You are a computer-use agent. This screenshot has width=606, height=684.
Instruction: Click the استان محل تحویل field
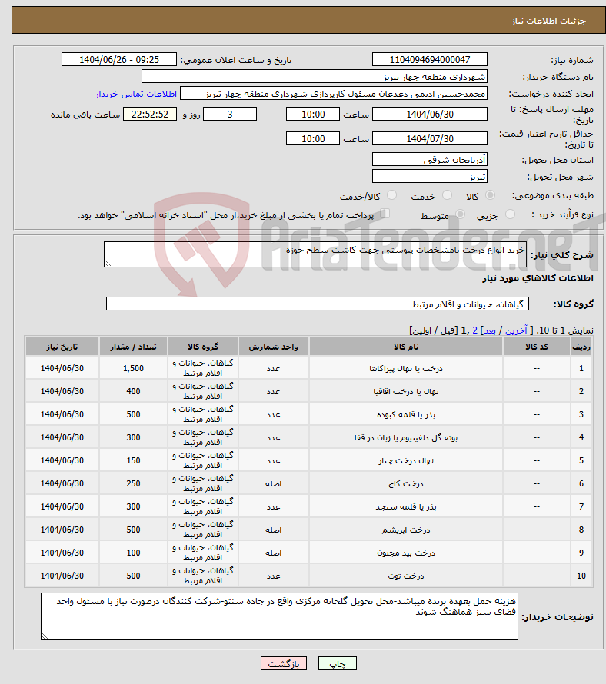point(430,159)
